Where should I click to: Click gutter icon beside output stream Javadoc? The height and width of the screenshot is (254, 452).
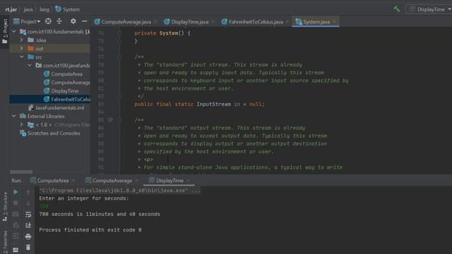click(110, 120)
